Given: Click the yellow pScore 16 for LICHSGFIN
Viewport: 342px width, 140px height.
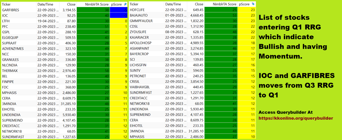Looking at the screenshot, I should point(247,65).
